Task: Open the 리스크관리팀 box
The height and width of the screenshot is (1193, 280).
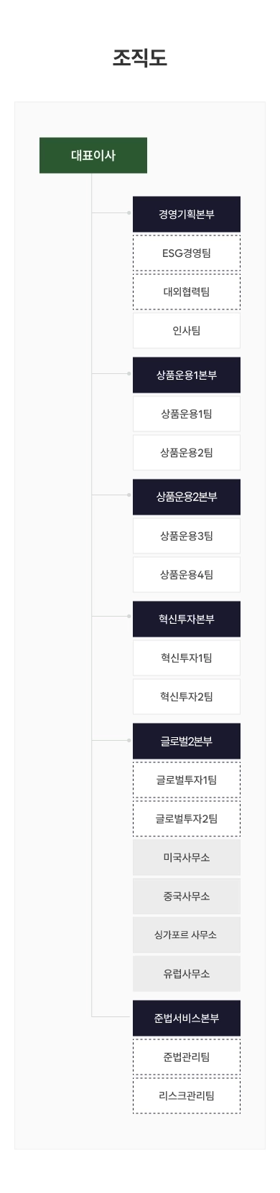Action: [x=187, y=1095]
